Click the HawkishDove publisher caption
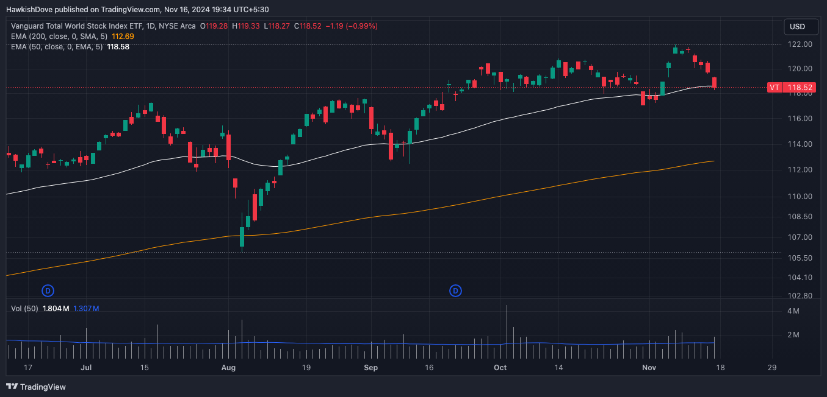 [137, 9]
